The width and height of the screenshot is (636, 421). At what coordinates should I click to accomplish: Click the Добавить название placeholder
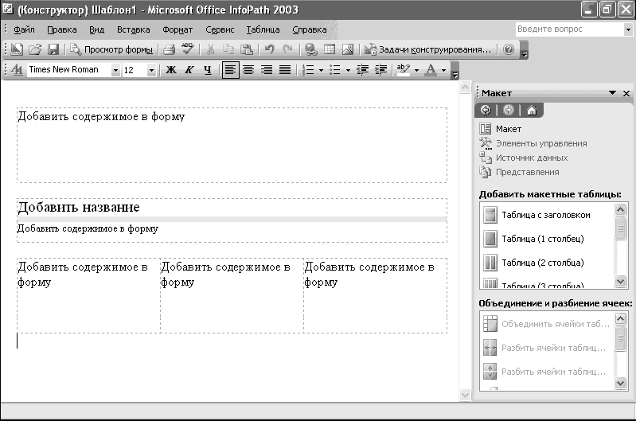pos(78,207)
